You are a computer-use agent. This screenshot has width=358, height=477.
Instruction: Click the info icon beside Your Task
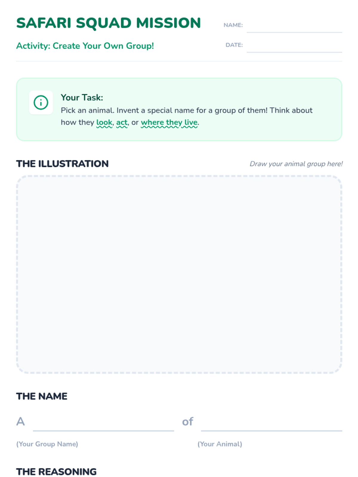coord(41,103)
